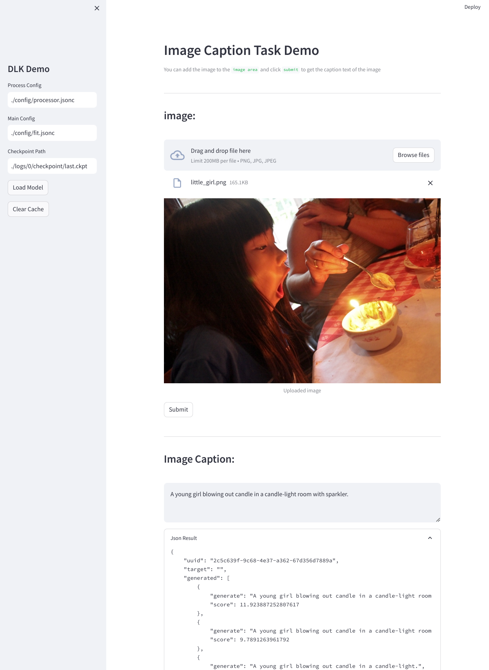Click the Submit button
The height and width of the screenshot is (670, 489).
coord(178,409)
